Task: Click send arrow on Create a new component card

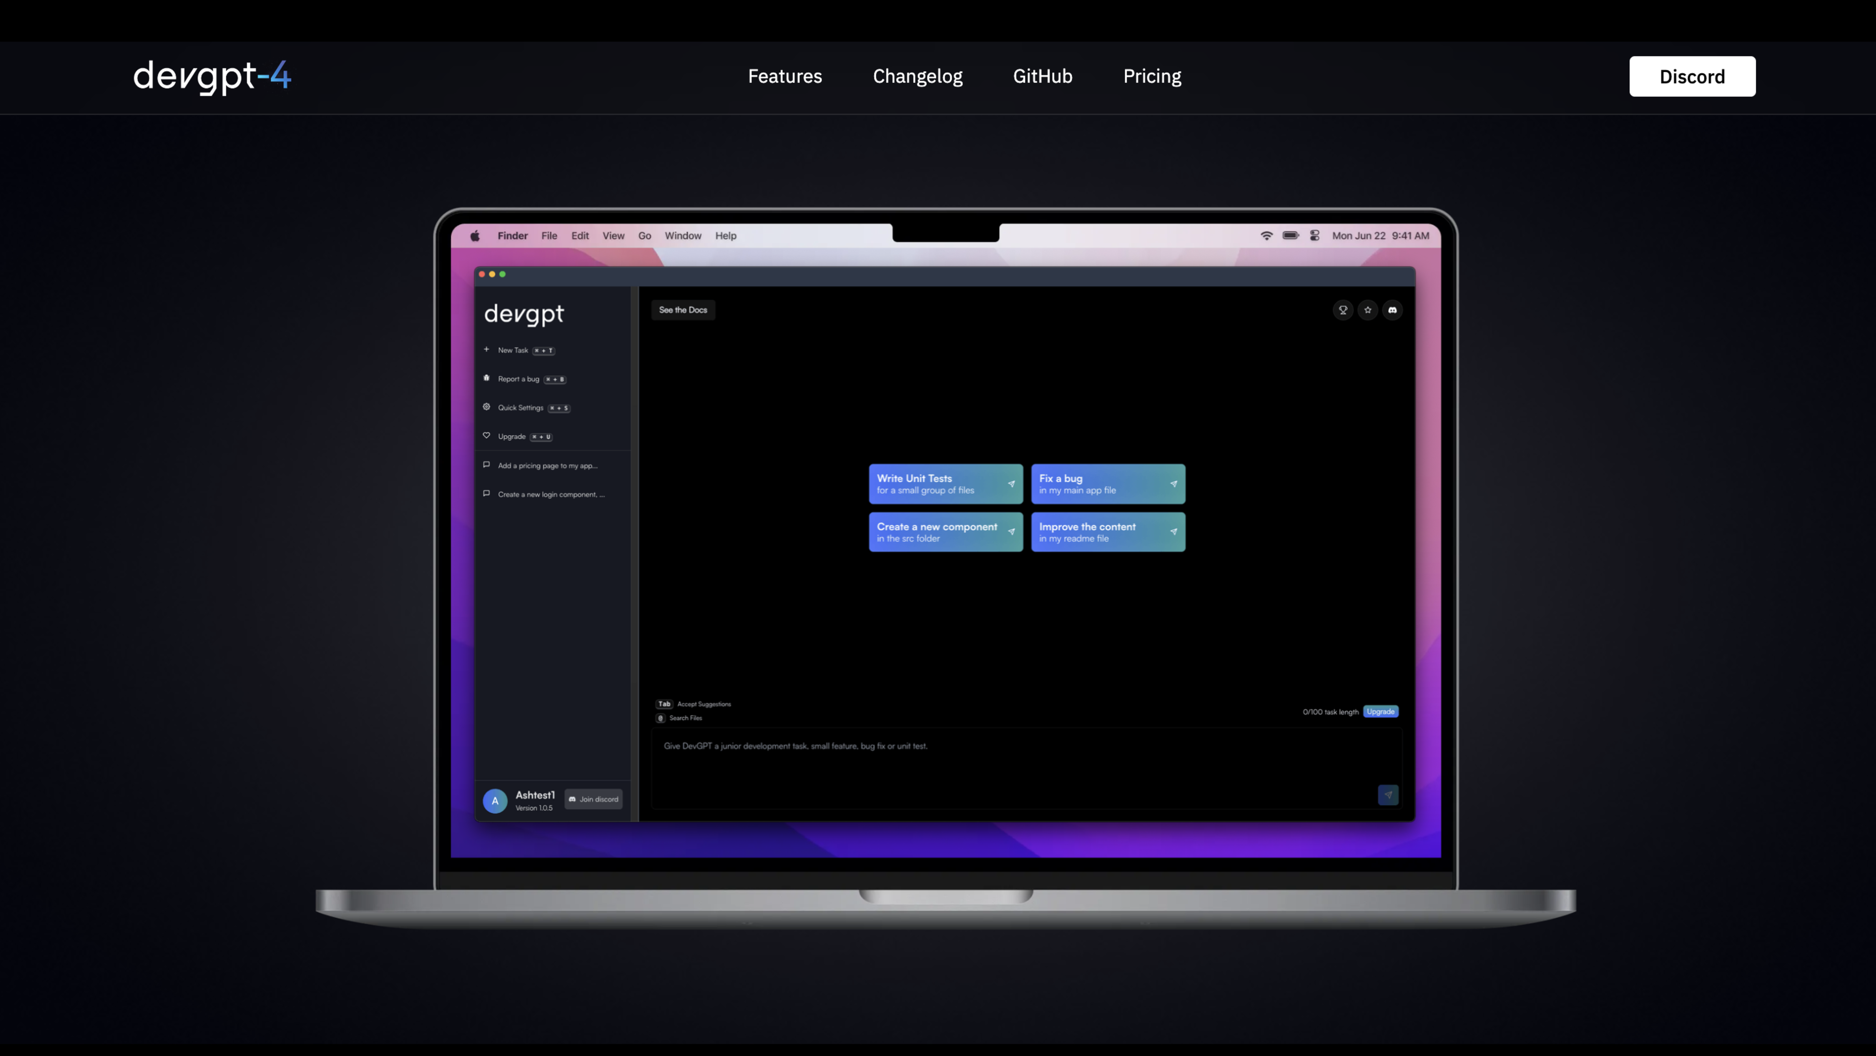Action: coord(1012,531)
